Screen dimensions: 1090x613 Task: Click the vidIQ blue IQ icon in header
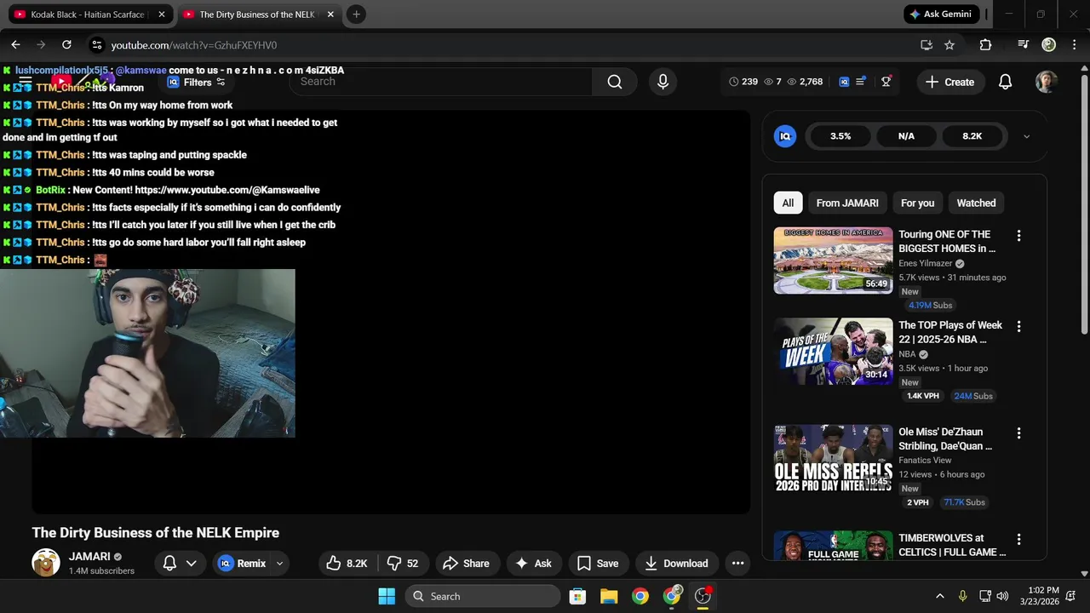point(844,82)
